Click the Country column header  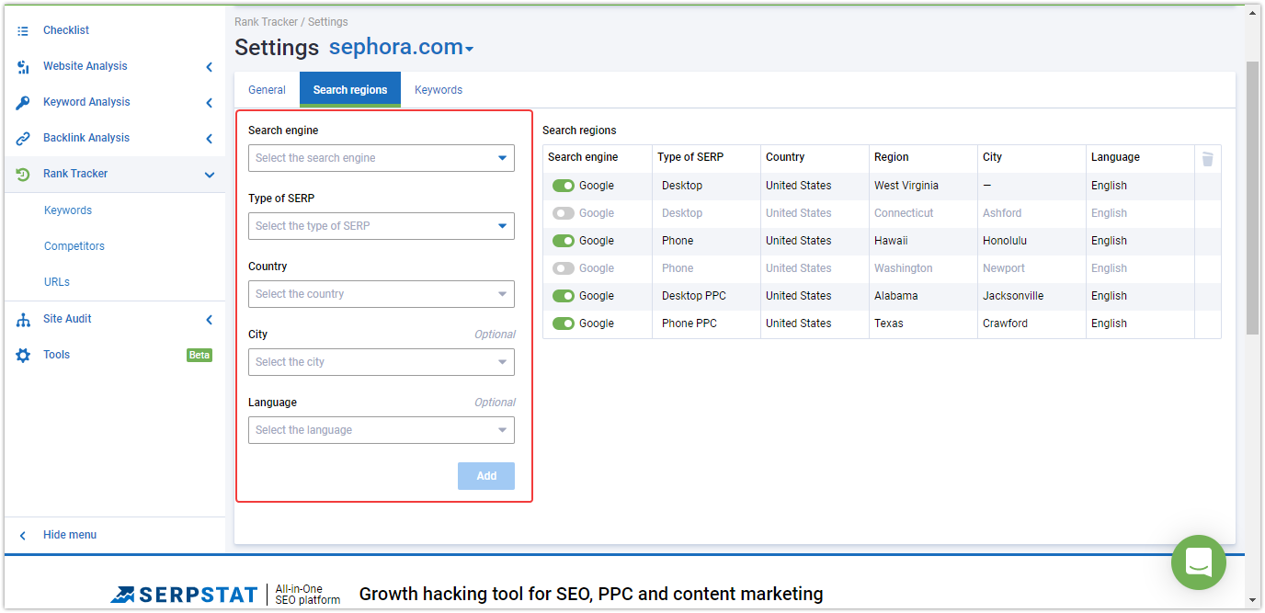click(785, 157)
